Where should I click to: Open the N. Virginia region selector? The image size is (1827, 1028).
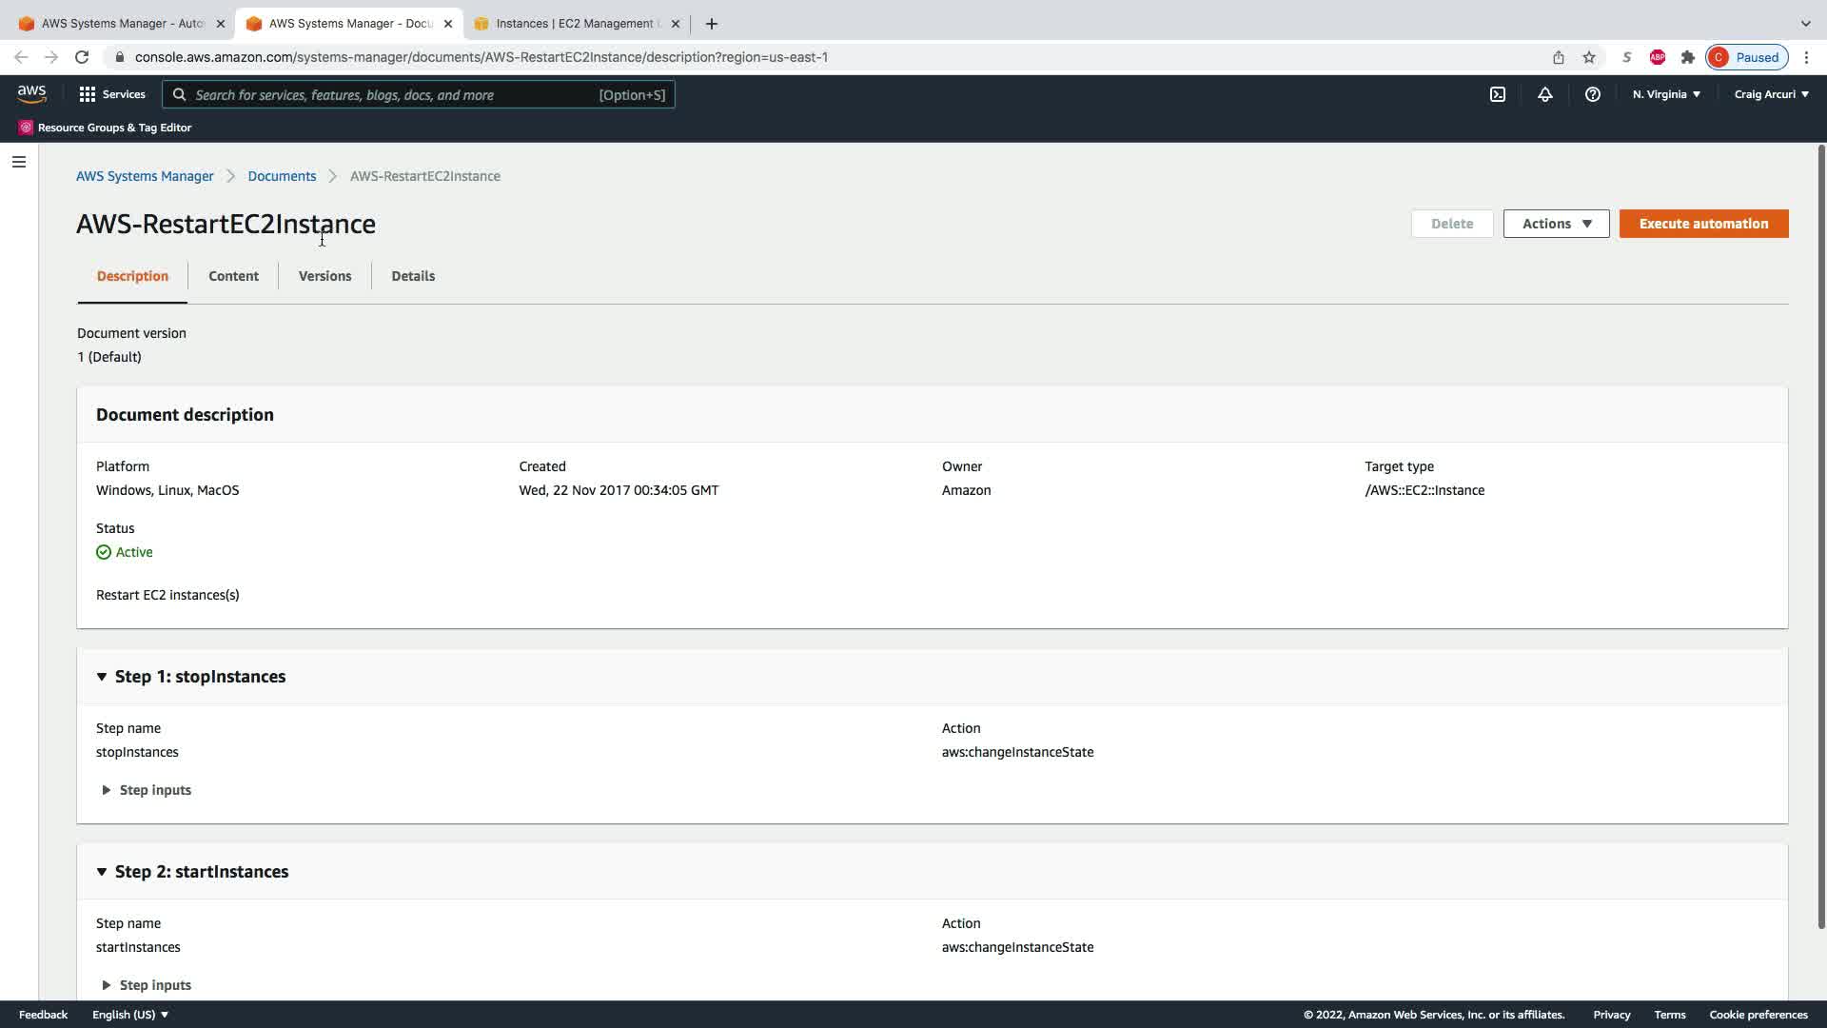pos(1665,94)
